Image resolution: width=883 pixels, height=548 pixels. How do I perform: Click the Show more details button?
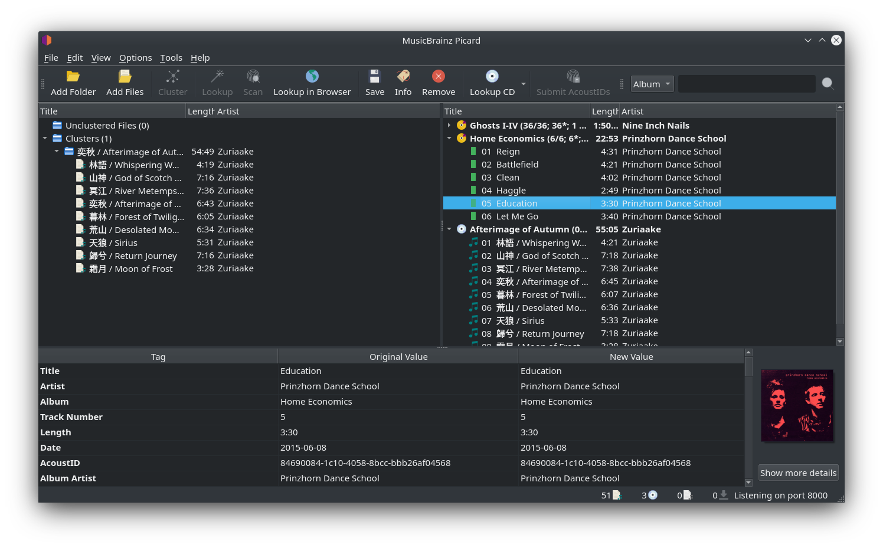[x=798, y=472]
